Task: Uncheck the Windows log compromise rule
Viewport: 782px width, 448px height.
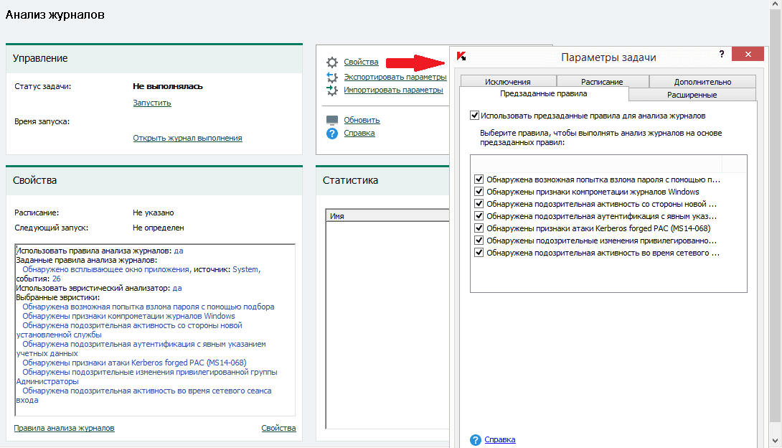Action: 479,192
